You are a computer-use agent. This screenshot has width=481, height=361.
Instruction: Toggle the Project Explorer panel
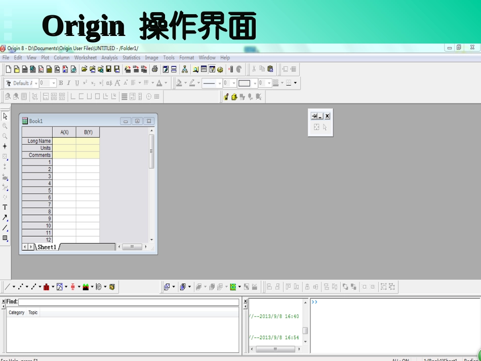[196, 69]
